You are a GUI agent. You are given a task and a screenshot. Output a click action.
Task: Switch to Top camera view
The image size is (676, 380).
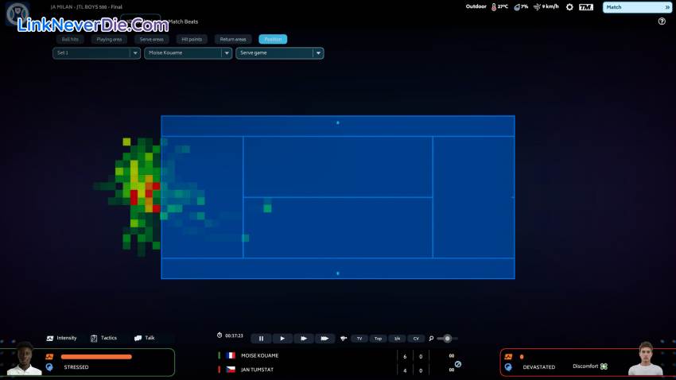[x=378, y=339]
